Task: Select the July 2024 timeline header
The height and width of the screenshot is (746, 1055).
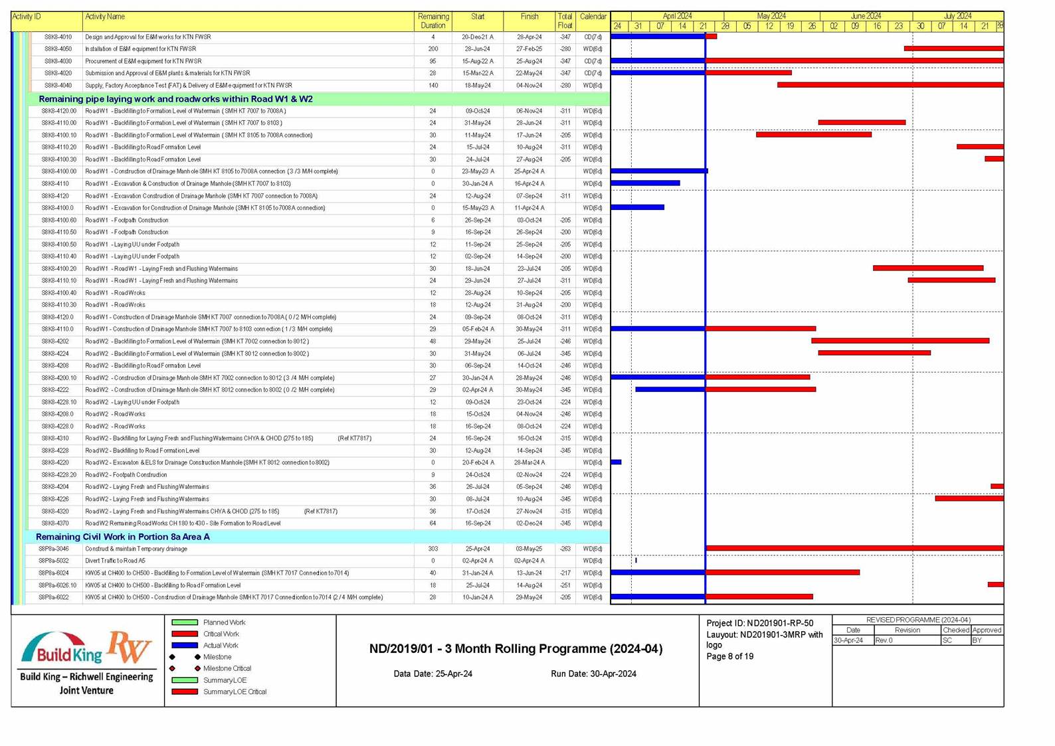Action: [957, 16]
